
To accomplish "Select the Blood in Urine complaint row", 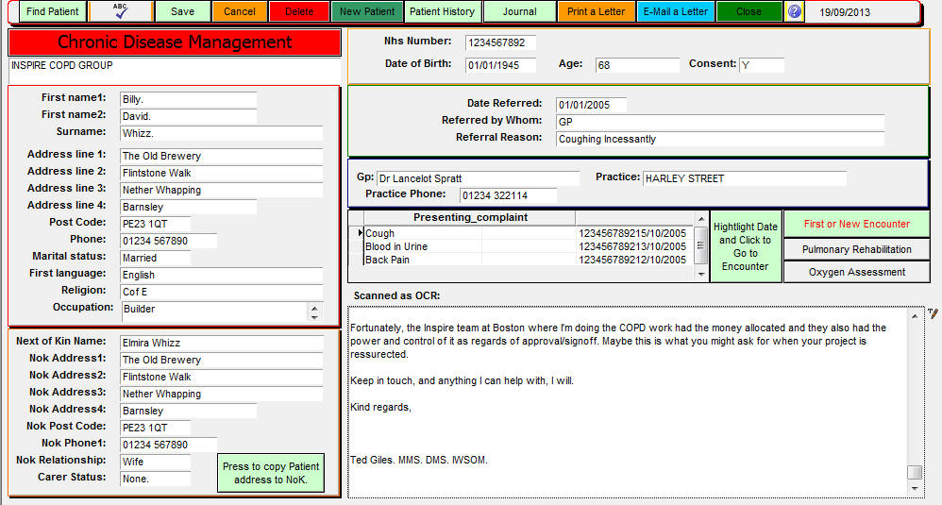I will 423,246.
